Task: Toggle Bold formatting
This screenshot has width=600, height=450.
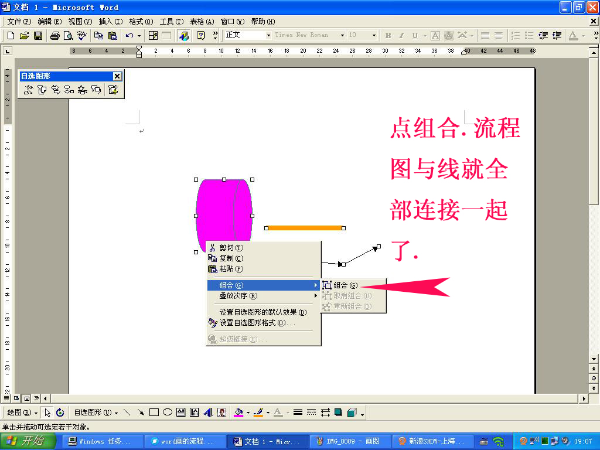Action: point(388,36)
